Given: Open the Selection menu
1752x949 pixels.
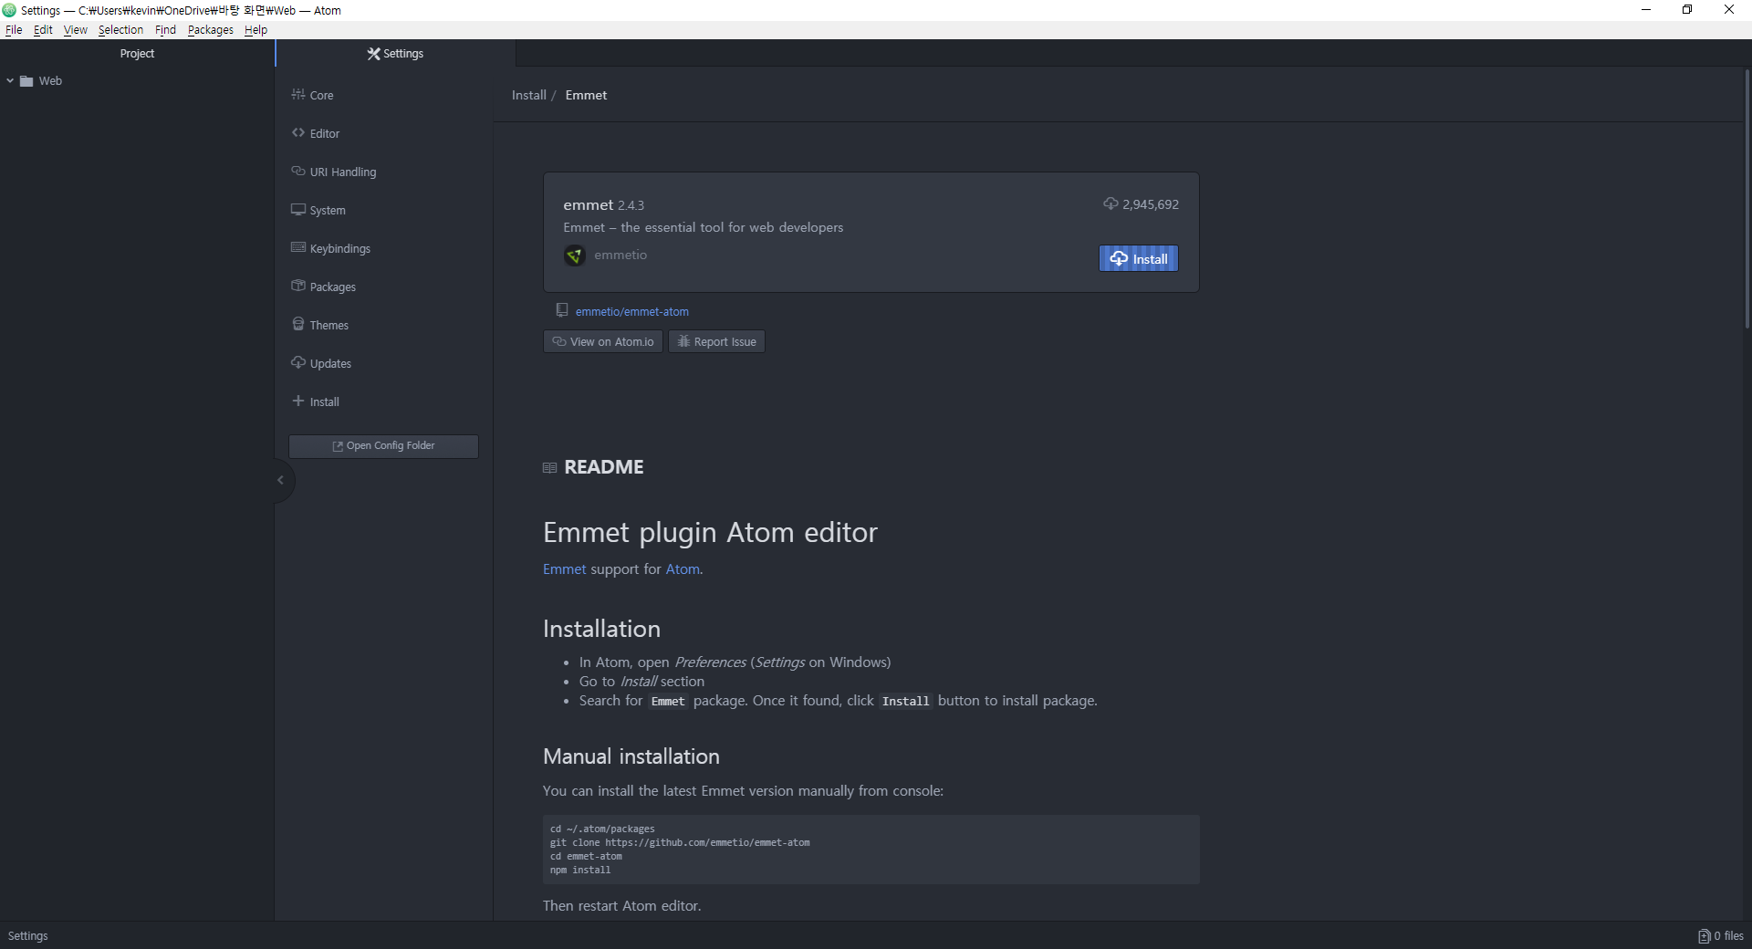Looking at the screenshot, I should tap(120, 30).
